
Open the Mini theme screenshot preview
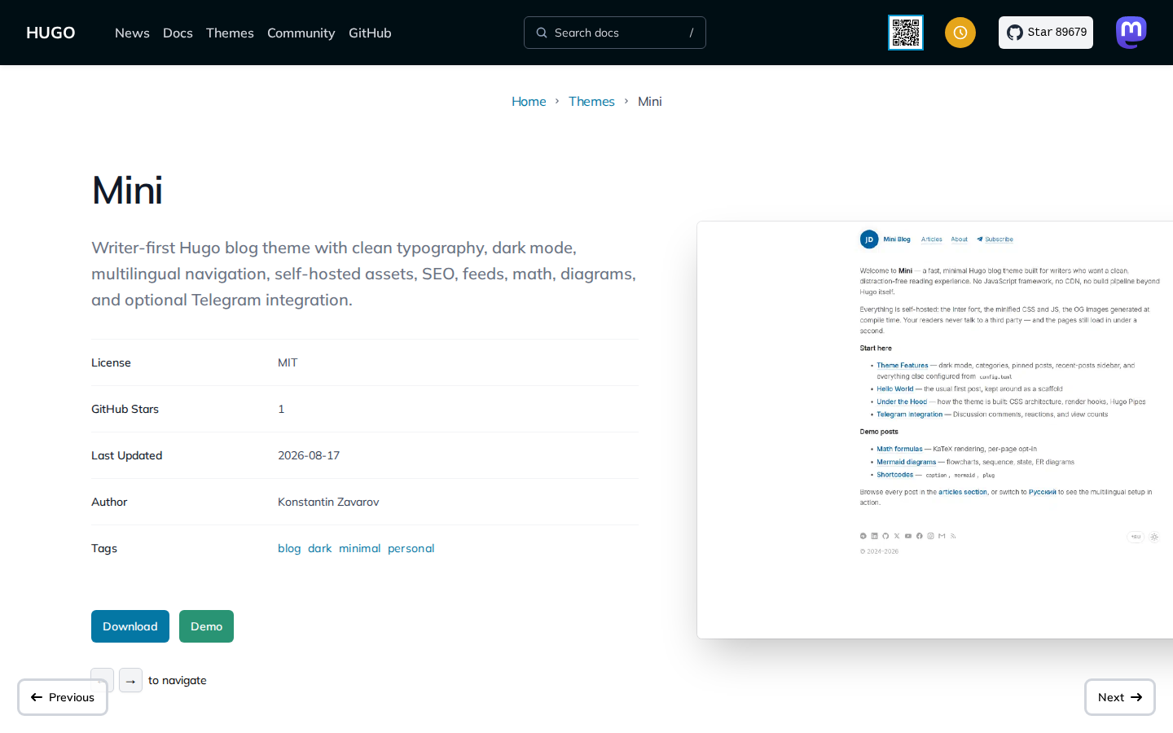tap(935, 430)
